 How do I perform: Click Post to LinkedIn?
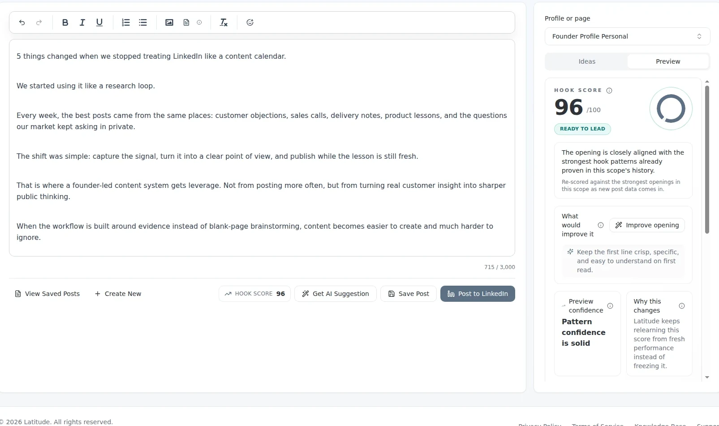478,294
